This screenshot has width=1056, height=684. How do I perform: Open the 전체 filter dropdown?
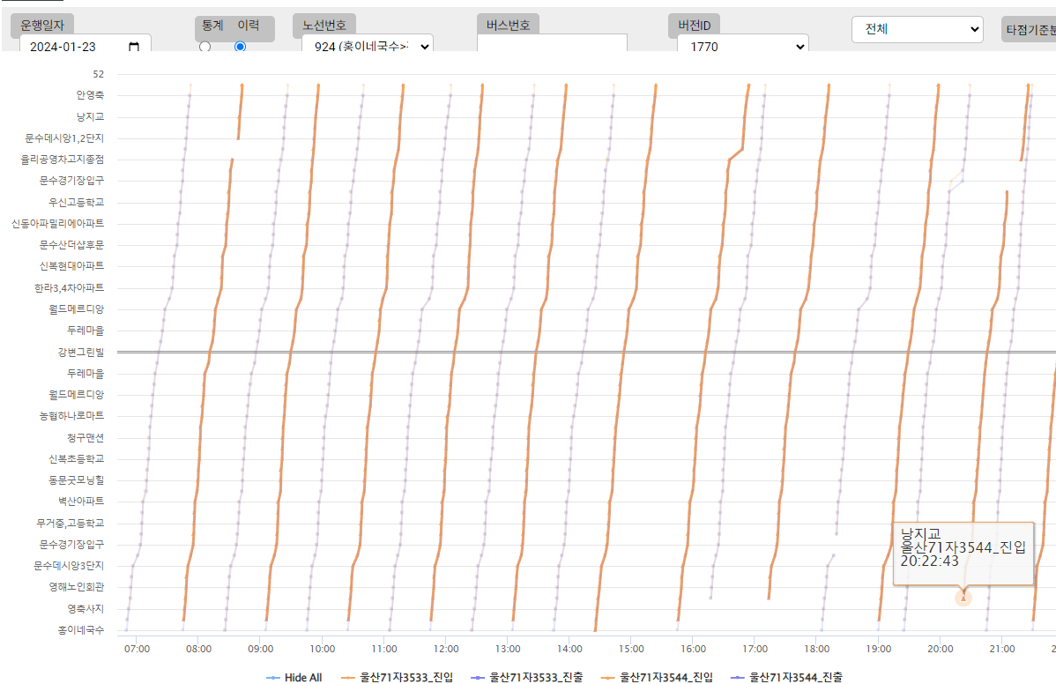(x=917, y=29)
